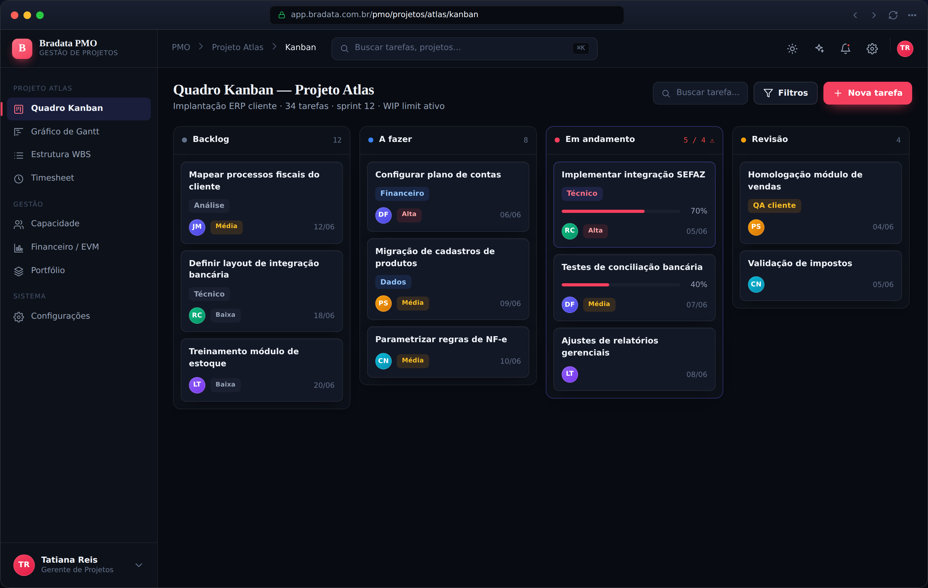Reload page with refresh icon
Image resolution: width=928 pixels, height=588 pixels.
point(893,15)
